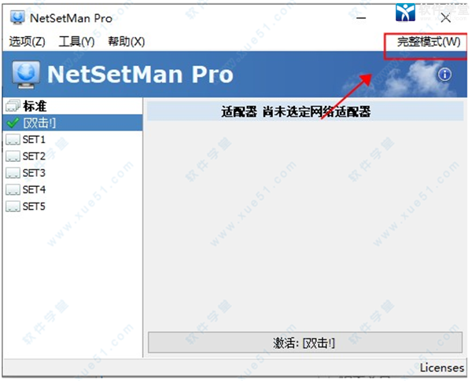Open the 选项(Z) menu
Image resolution: width=472 pixels, height=381 pixels.
click(27, 42)
